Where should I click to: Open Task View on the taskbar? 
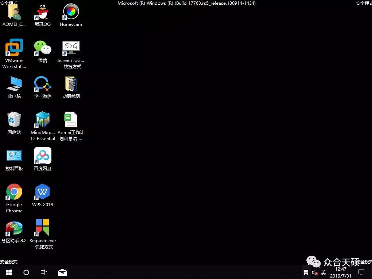tap(44, 272)
